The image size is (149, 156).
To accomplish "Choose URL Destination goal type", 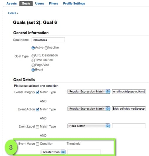I will 33,56.
